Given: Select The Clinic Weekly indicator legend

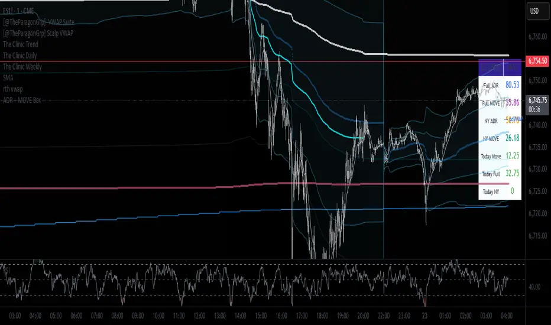Looking at the screenshot, I should [x=22, y=66].
